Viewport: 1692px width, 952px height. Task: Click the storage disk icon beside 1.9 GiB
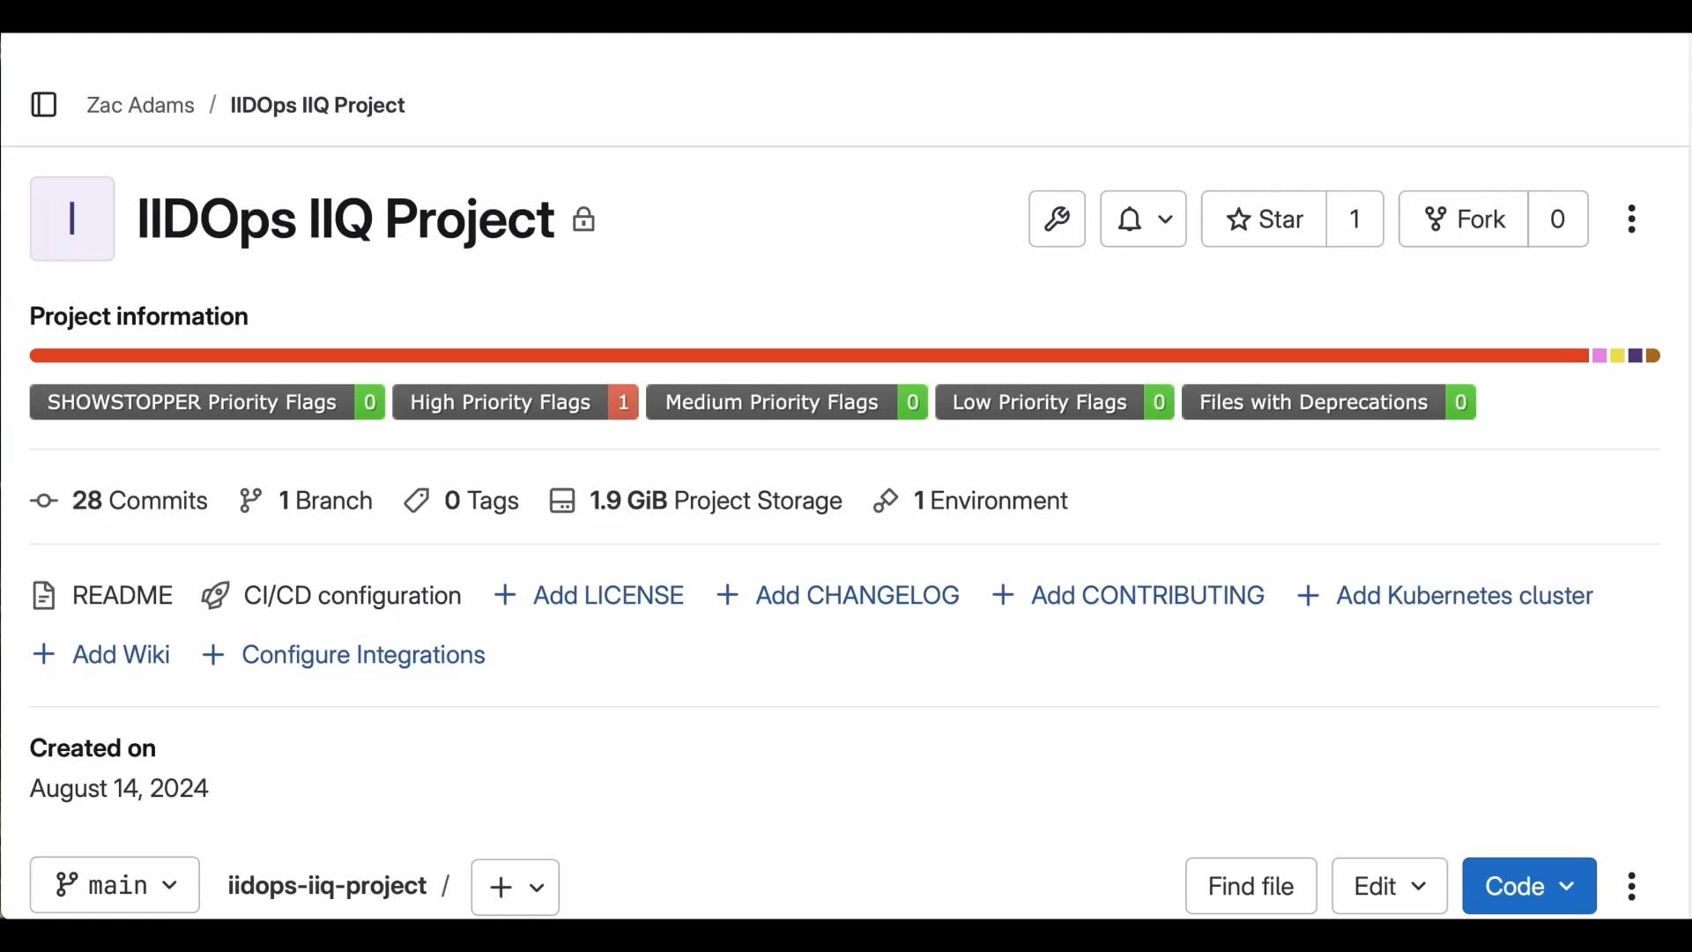click(562, 500)
